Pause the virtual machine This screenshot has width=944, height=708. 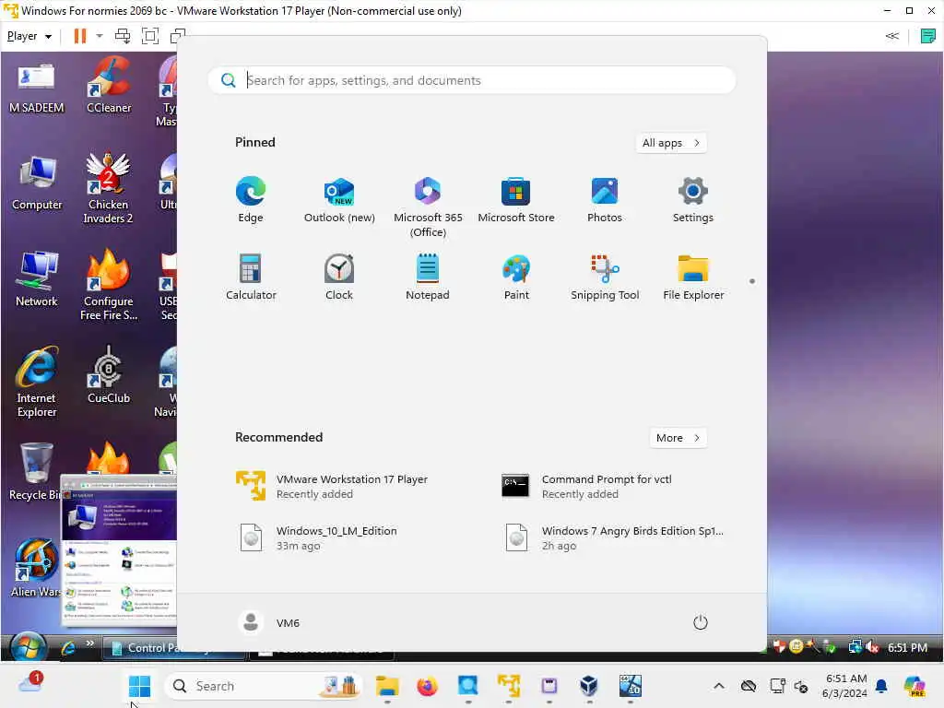[x=80, y=36]
